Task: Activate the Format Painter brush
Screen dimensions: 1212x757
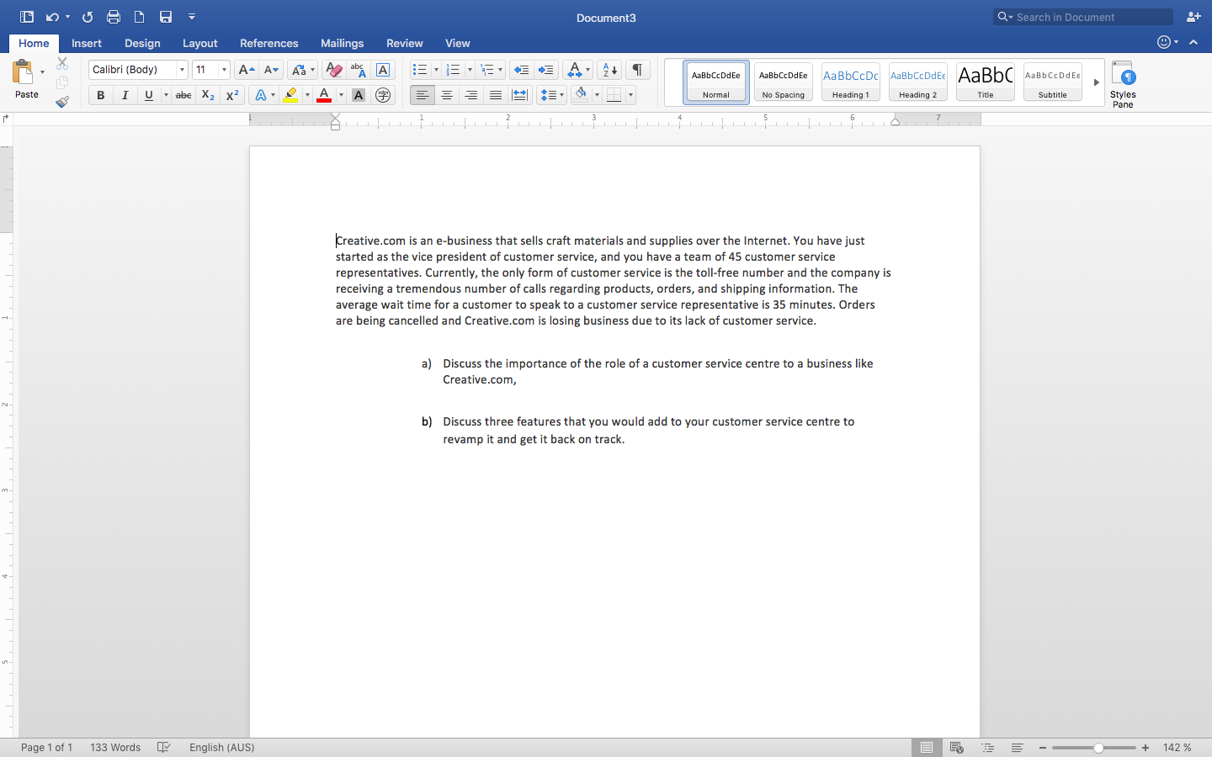Action: click(62, 102)
